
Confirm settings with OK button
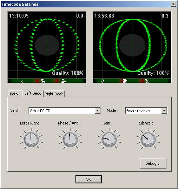coord(88,179)
